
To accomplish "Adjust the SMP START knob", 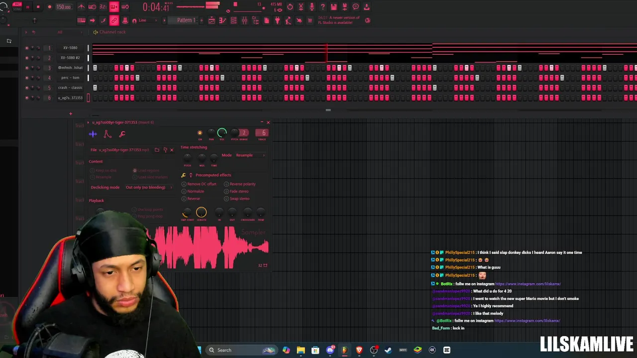I will click(187, 213).
